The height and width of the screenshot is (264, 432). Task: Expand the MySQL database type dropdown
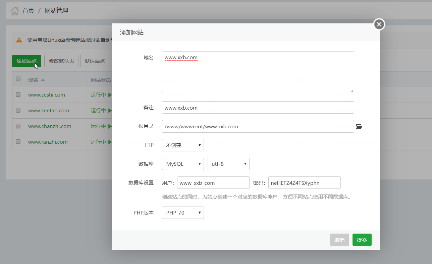pos(183,164)
